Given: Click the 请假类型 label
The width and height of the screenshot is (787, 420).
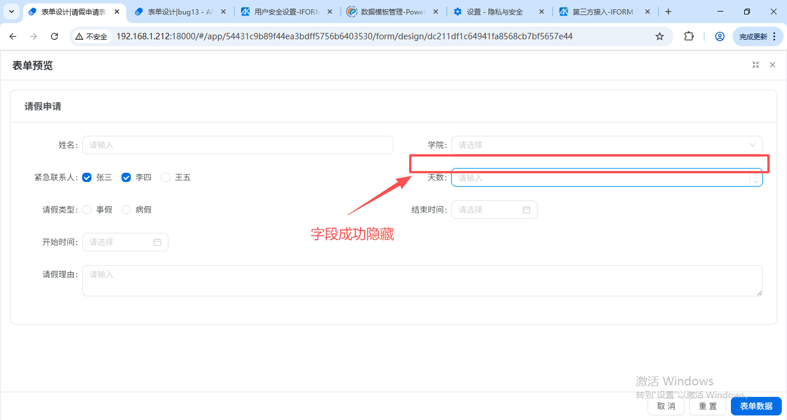Looking at the screenshot, I should [60, 210].
